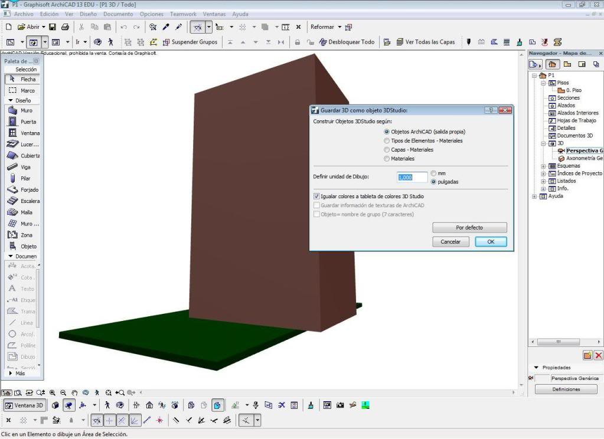
Task: Select Objetos ArchiCAD (salida propia) option
Action: pos(387,132)
